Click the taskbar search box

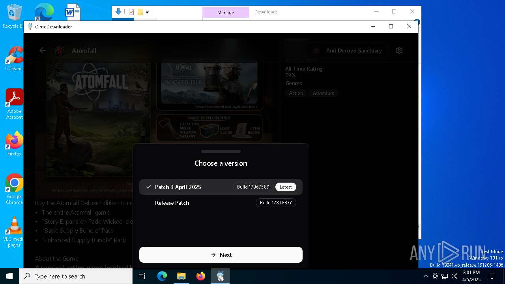pos(76,276)
